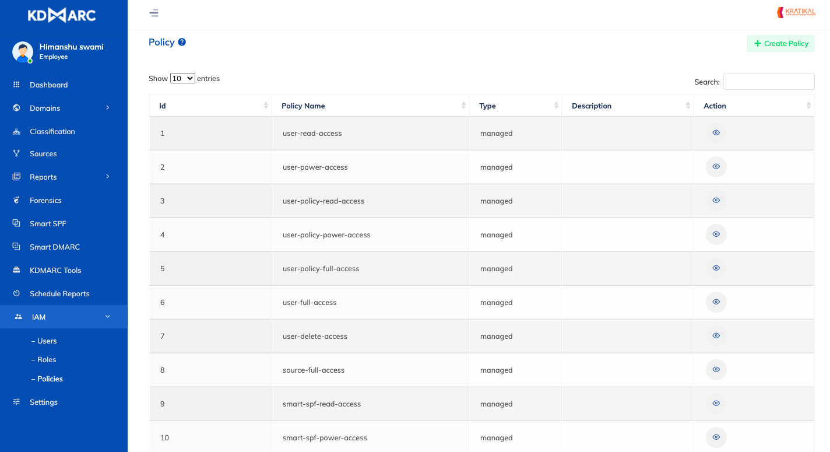The image size is (830, 452).
Task: Click the hamburger menu collapse icon
Action: (154, 13)
